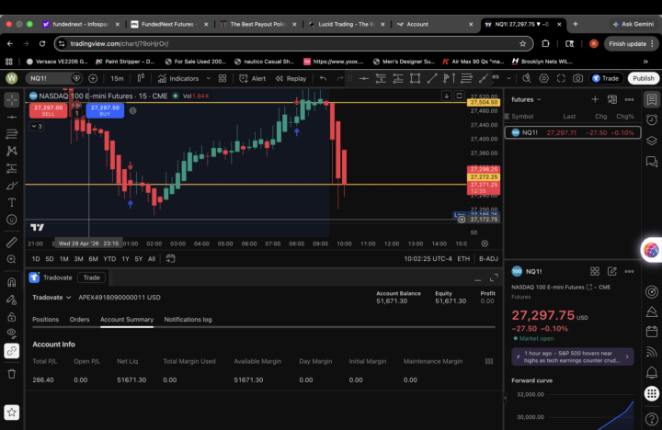
Task: Select the crosshair cursor tool
Action: 11,99
